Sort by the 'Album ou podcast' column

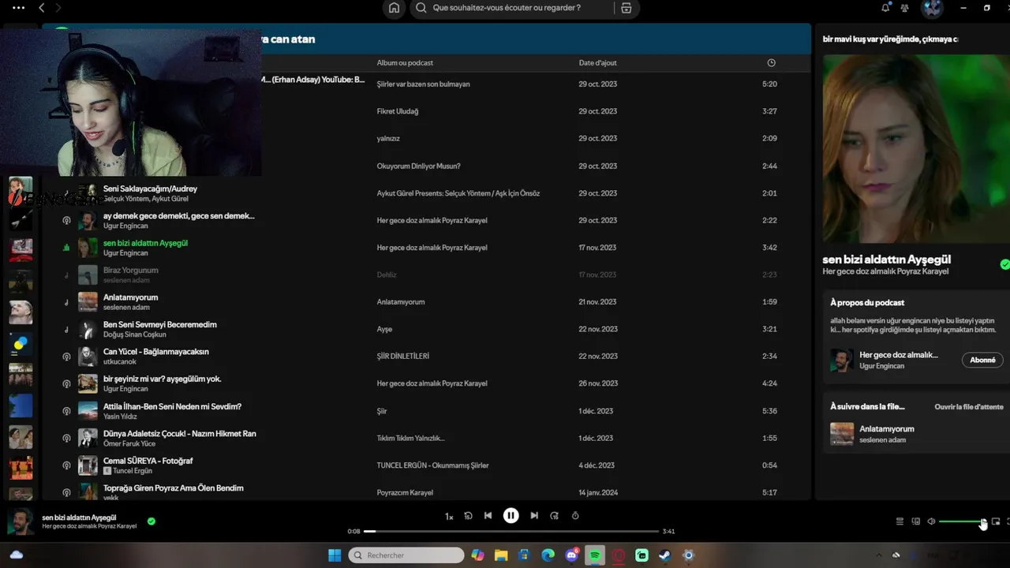(405, 63)
